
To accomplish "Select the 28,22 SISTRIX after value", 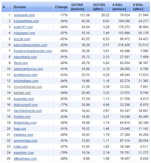I will (x=105, y=15).
